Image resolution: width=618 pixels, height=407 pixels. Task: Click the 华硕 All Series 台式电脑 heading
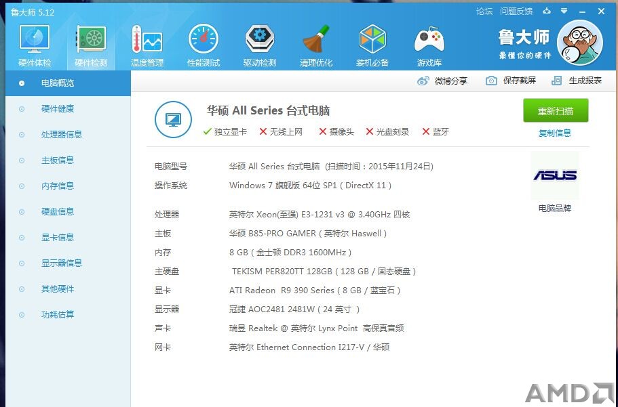(x=269, y=110)
